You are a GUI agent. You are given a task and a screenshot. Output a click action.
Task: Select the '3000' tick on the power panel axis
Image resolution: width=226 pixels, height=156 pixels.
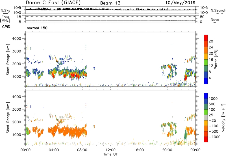[x=17, y=51]
